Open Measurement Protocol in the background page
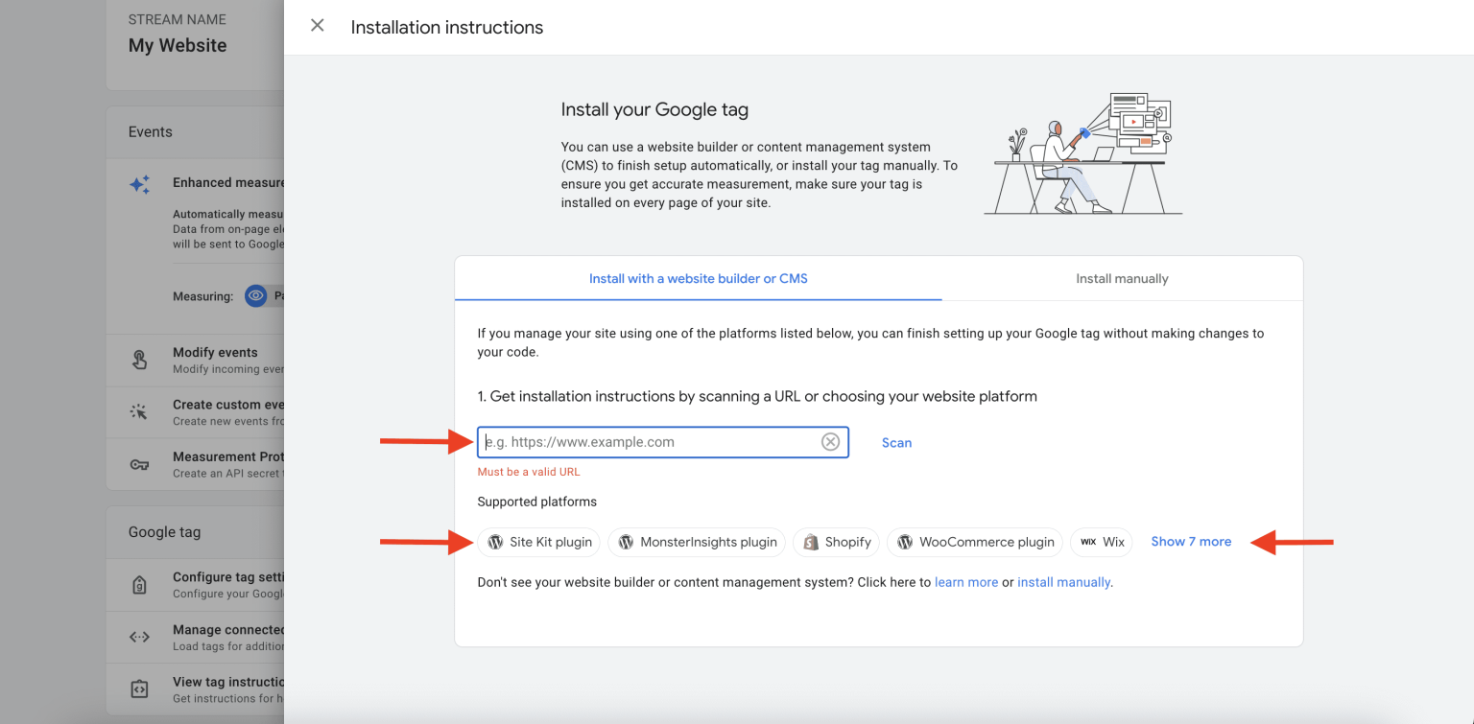Image resolution: width=1474 pixels, height=724 pixels. click(196, 465)
